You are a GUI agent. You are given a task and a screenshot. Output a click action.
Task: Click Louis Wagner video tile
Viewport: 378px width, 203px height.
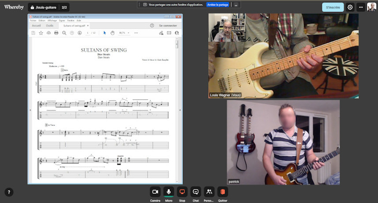[x=283, y=56]
